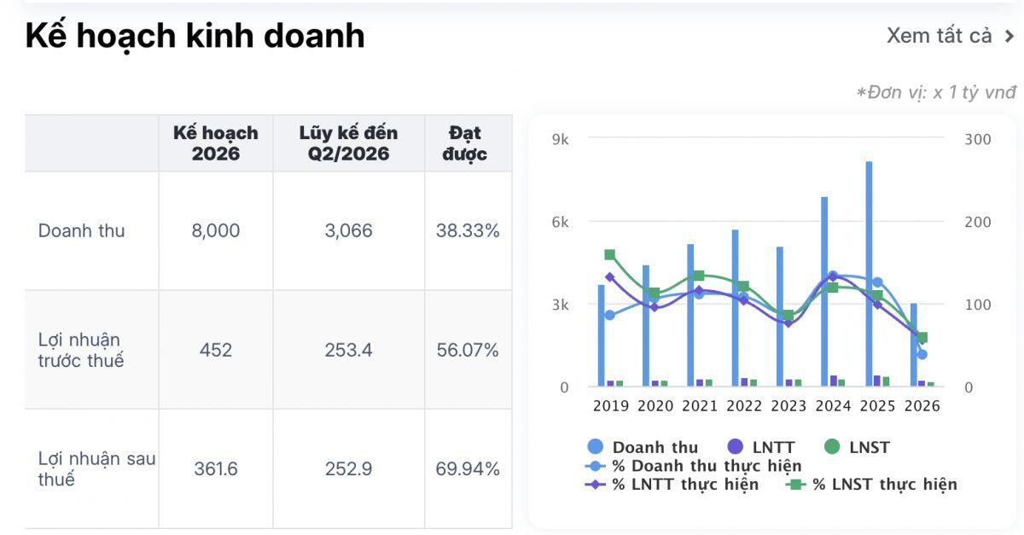The height and width of the screenshot is (535, 1024).
Task: Click the '*Đơn vị: x 1 tỷ vnđ' note
Action: click(936, 92)
